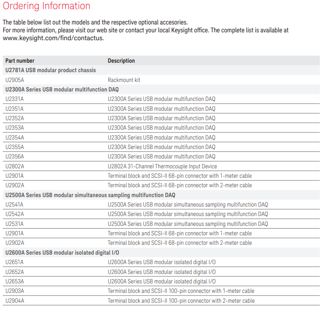Image resolution: width=323 pixels, height=309 pixels.
Task: Select part number U2354A
Action: (15, 138)
